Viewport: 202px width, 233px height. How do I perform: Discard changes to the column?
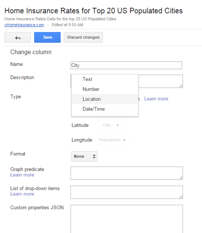click(x=83, y=37)
